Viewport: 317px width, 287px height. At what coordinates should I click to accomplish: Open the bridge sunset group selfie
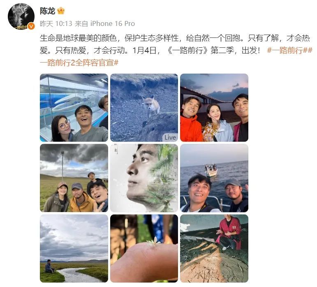(214, 107)
